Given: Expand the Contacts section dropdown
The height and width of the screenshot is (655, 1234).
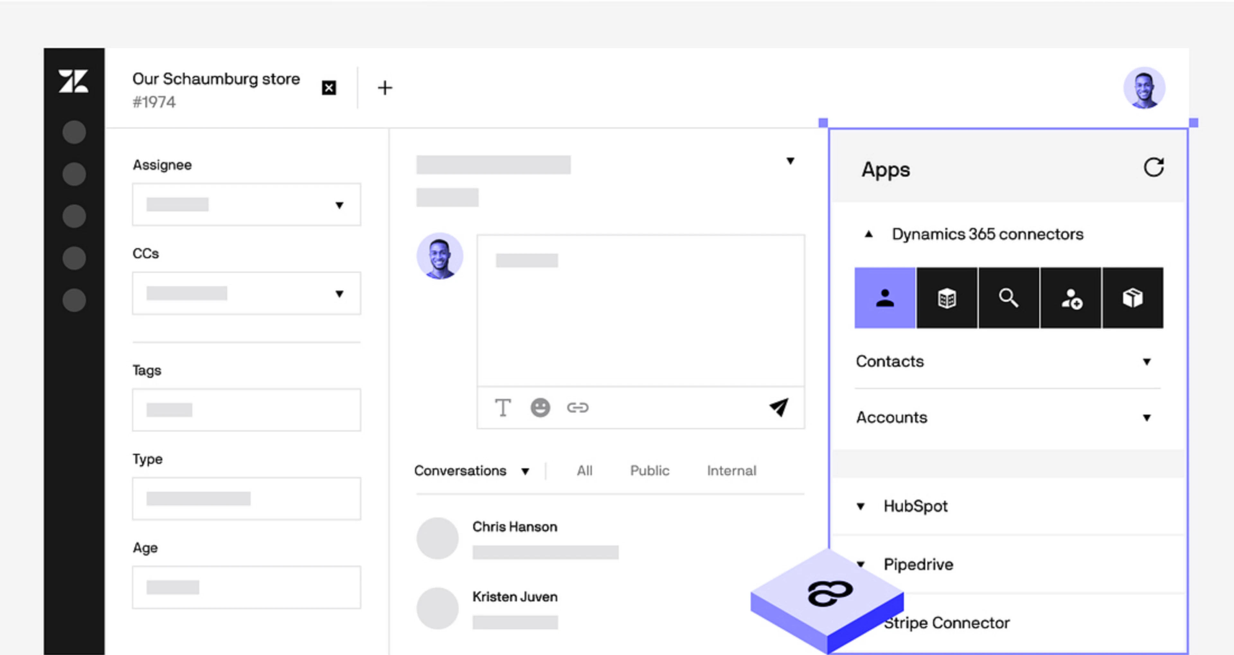Looking at the screenshot, I should coord(1147,362).
